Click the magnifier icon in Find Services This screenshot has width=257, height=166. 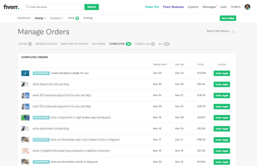click(28, 7)
